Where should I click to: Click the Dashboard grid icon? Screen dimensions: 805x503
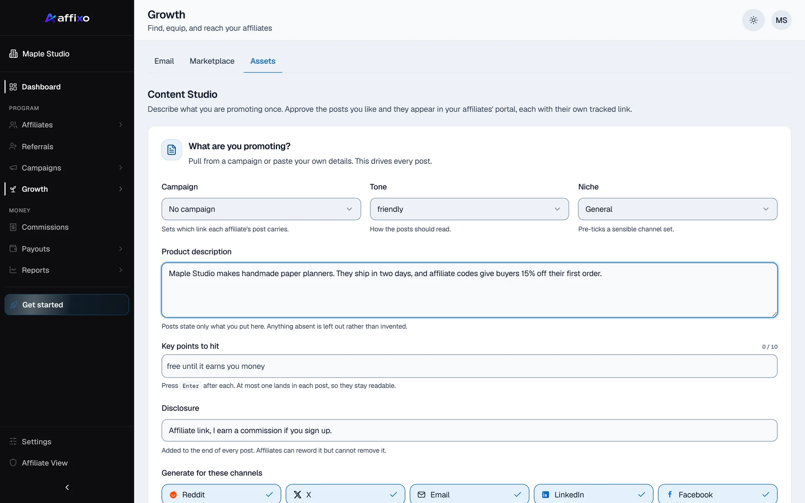click(x=13, y=87)
